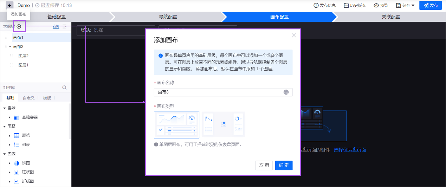
Task: Click the globe icon in canvas name field
Action: pyautogui.click(x=286, y=92)
